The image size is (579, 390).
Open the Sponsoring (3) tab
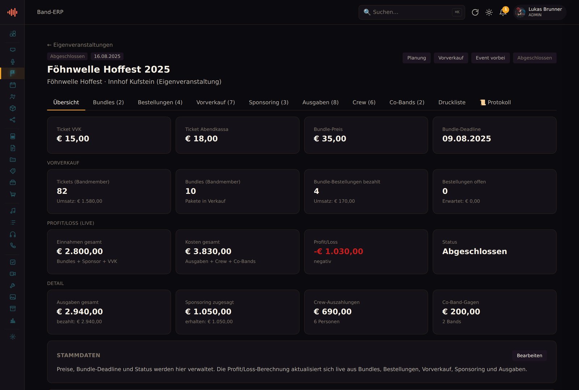click(269, 102)
